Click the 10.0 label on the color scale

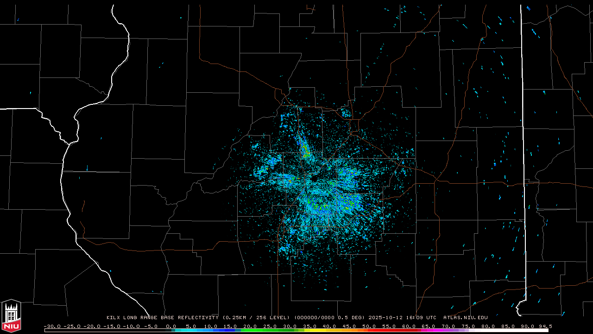pos(211,327)
